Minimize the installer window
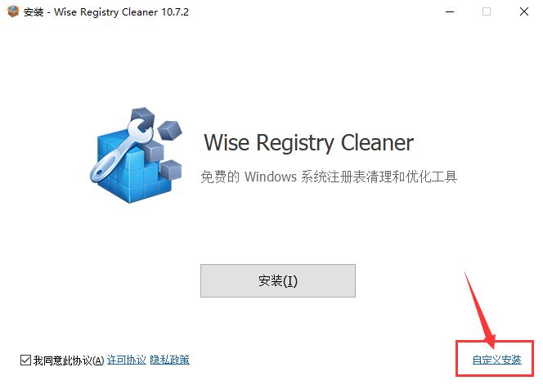 tap(450, 11)
